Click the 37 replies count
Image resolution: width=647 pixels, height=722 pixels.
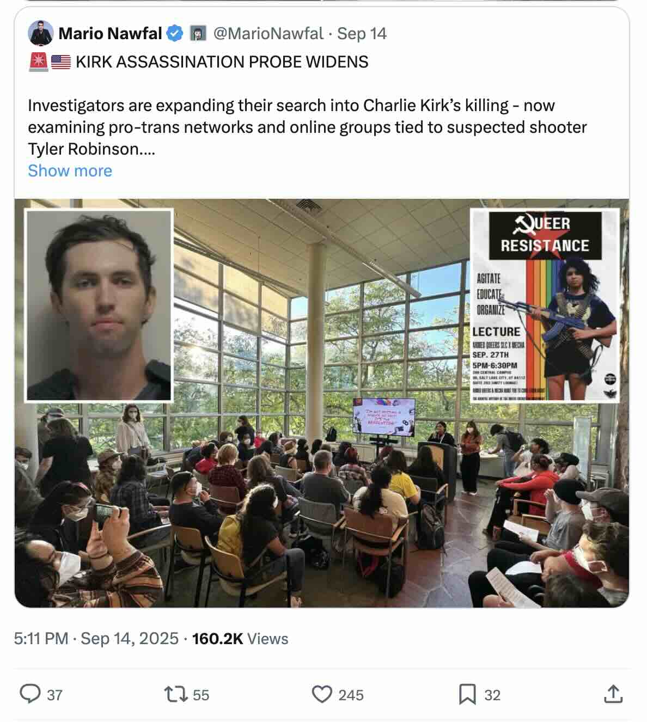click(x=54, y=695)
